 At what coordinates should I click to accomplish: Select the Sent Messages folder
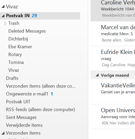point(21,117)
